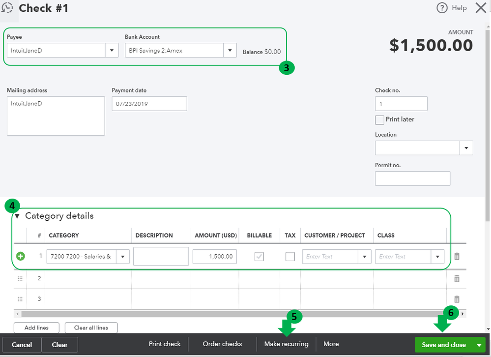Delete category line 3 trash icon
Image resolution: width=491 pixels, height=357 pixels.
(x=457, y=299)
